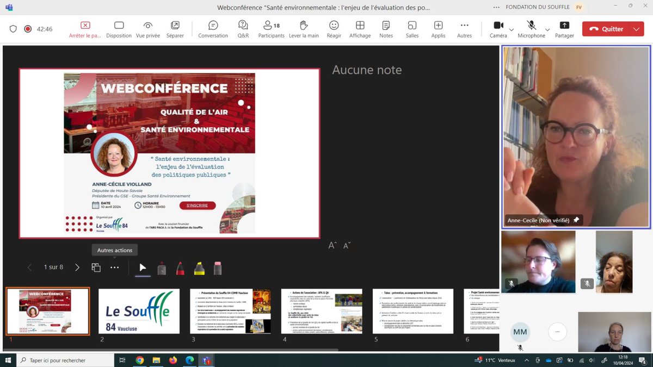Select the cursor pointer tool
653x367 pixels.
[143, 267]
